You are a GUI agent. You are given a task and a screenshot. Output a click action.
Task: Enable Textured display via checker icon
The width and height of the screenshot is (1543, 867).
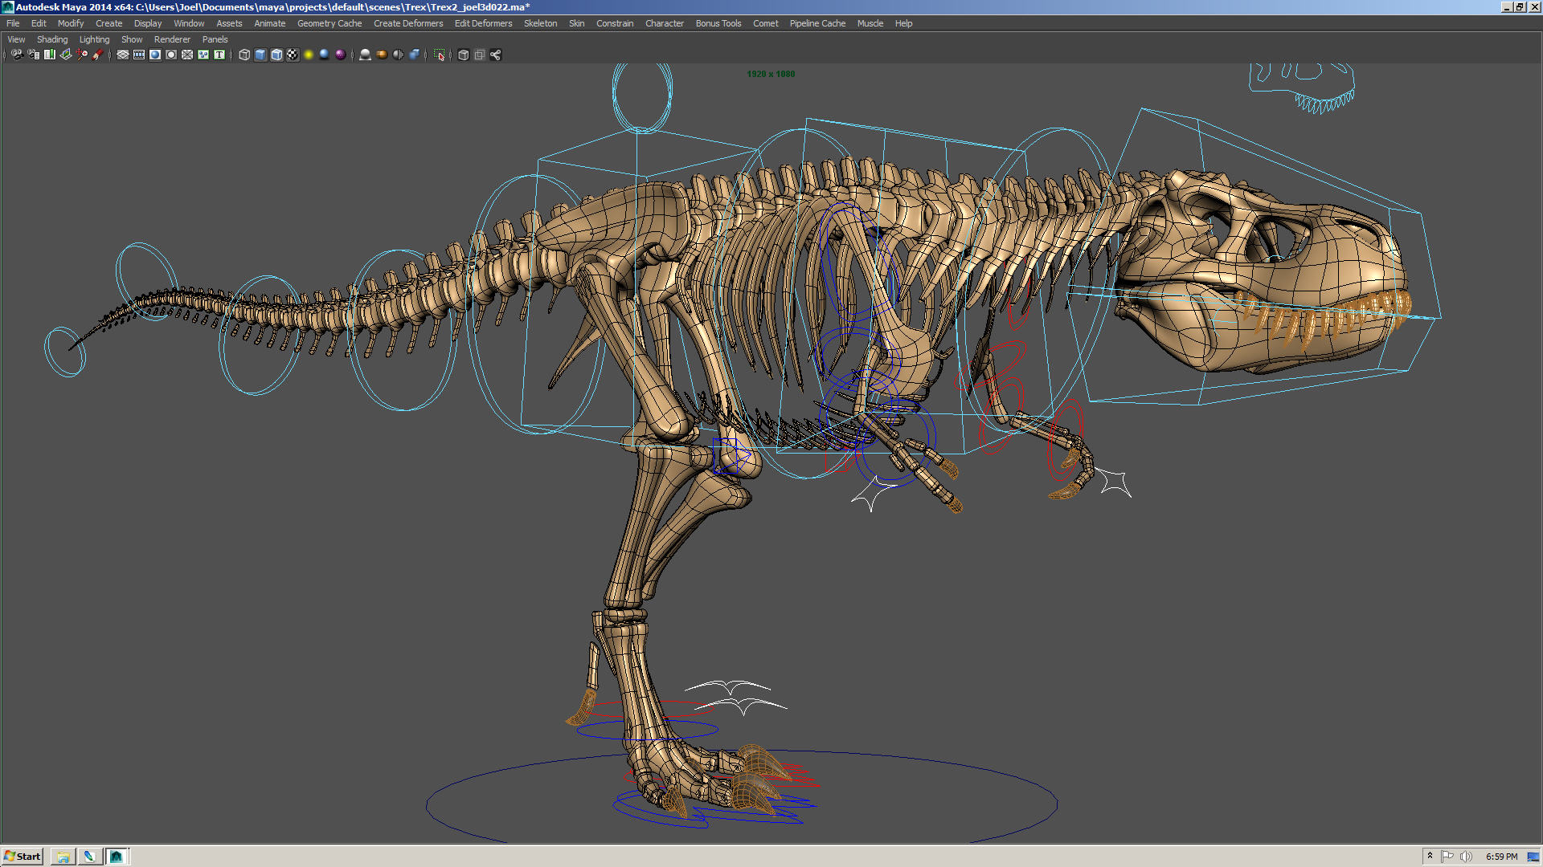(x=293, y=55)
